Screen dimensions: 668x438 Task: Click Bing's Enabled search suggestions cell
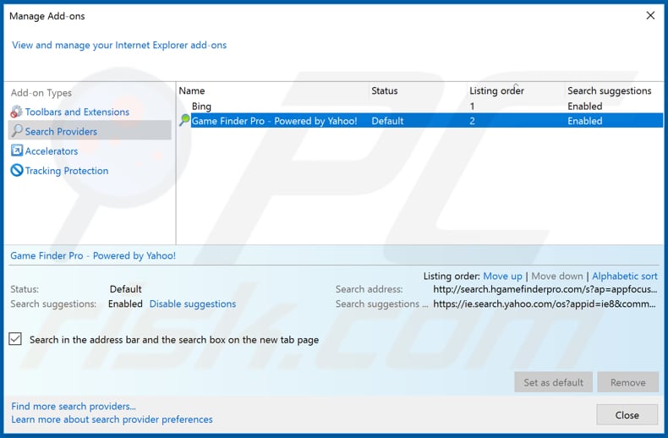(x=584, y=106)
